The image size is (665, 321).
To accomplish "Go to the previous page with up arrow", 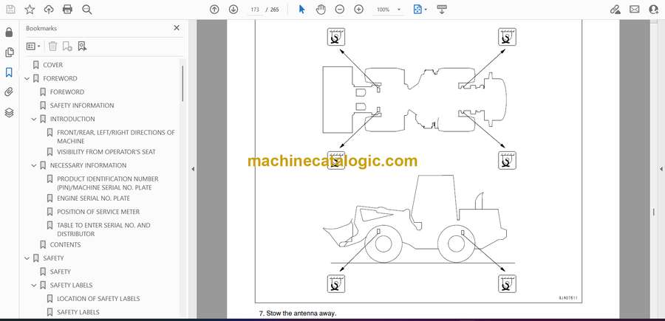I will [214, 10].
